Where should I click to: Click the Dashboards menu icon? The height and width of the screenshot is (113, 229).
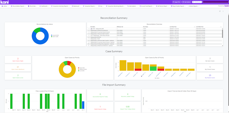coord(40,6)
